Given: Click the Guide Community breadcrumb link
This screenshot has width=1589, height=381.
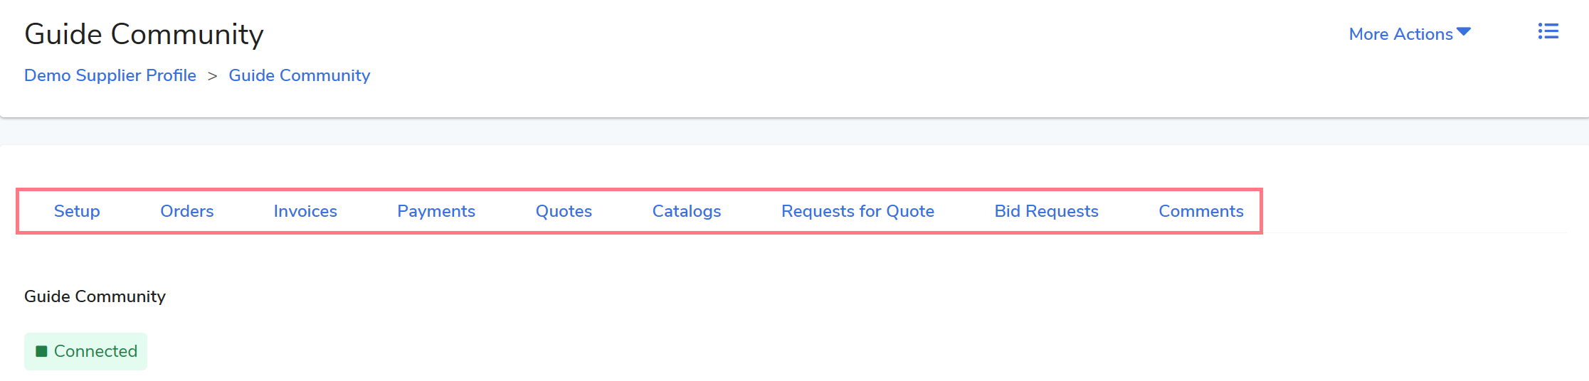Looking at the screenshot, I should [x=299, y=75].
